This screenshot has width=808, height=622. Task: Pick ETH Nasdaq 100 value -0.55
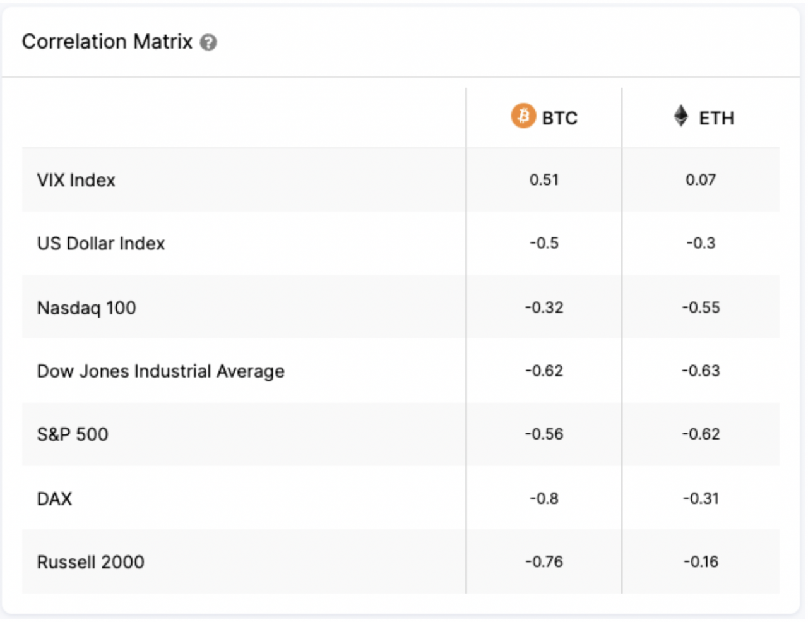pyautogui.click(x=700, y=308)
